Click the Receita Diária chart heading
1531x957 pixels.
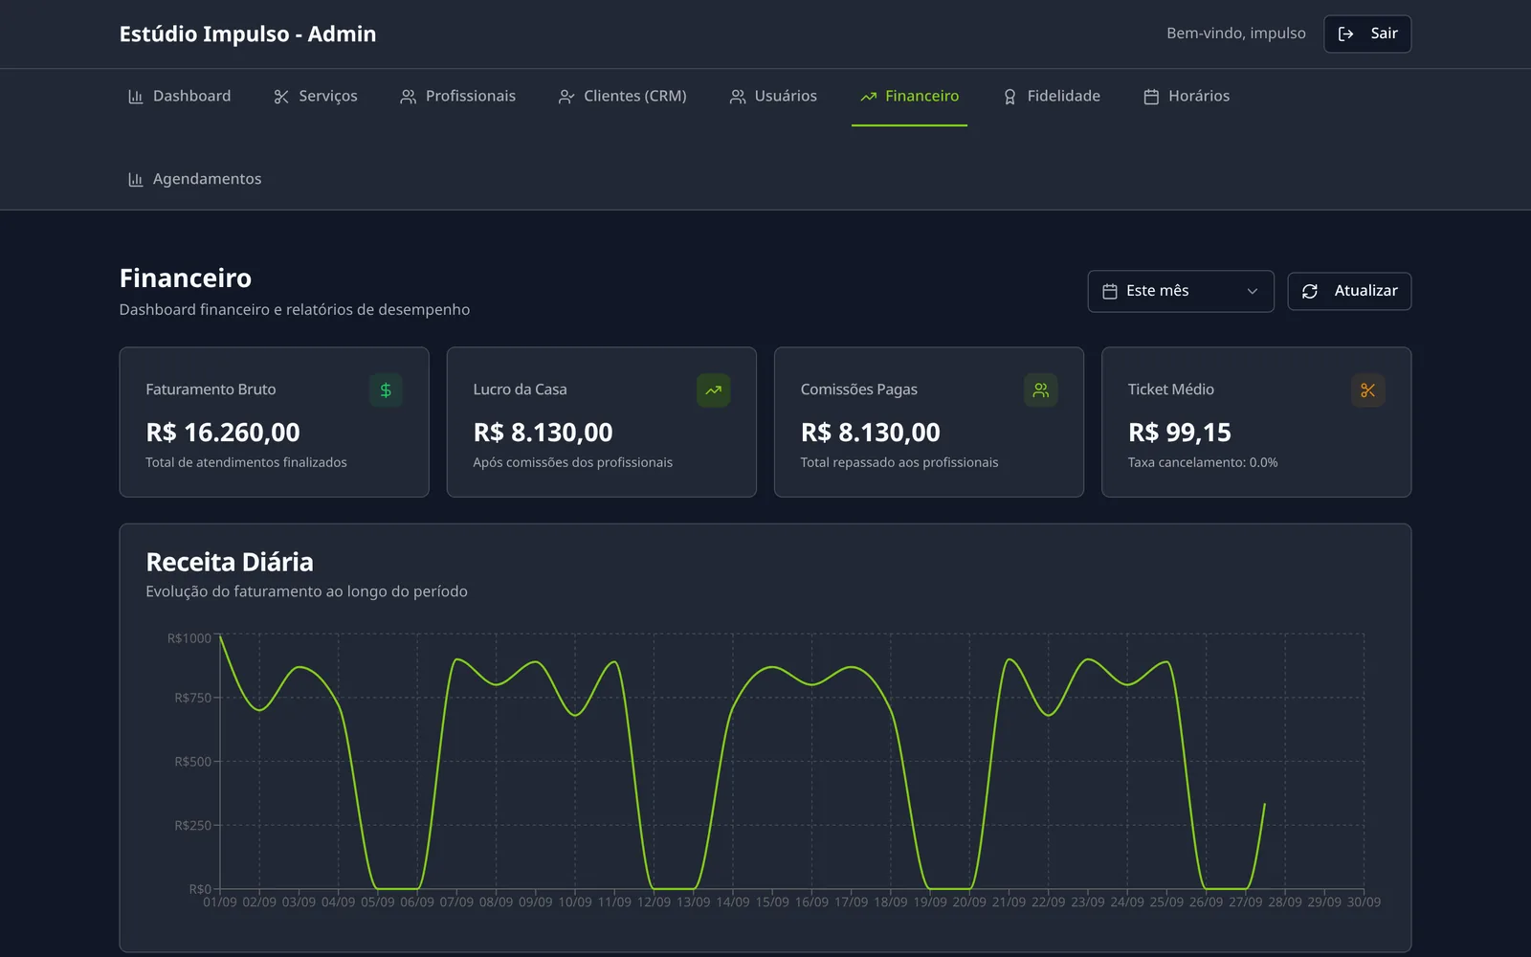tap(230, 562)
